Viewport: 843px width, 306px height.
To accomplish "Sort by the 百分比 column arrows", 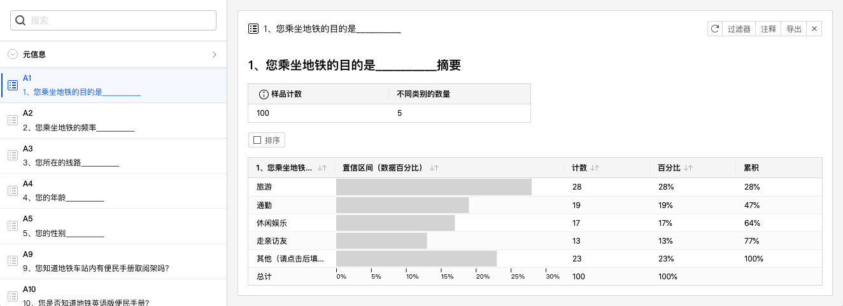I will click(x=688, y=168).
